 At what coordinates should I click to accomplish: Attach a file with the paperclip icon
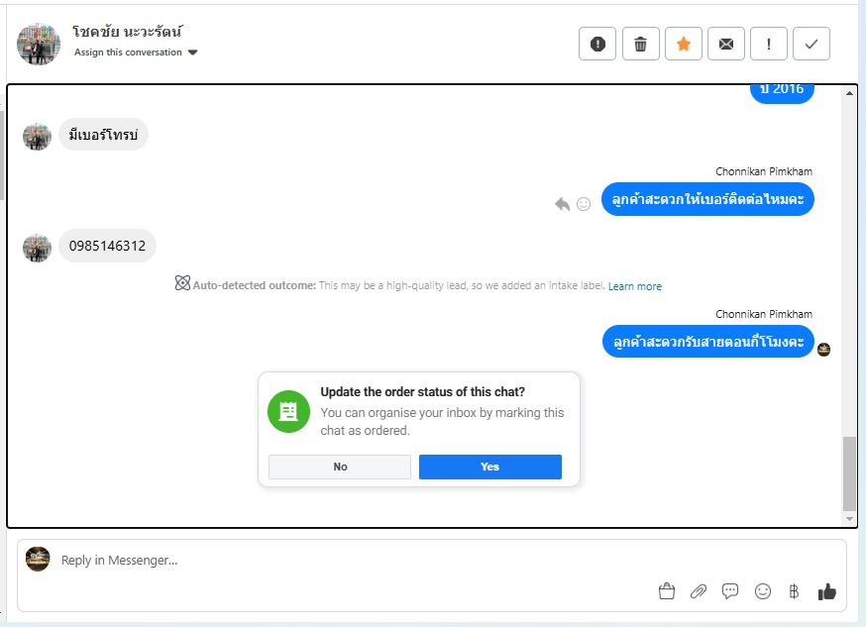699,591
